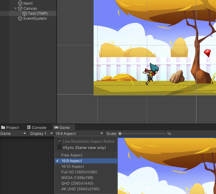Enable VSync (Game view only) checkbox

coord(59,147)
